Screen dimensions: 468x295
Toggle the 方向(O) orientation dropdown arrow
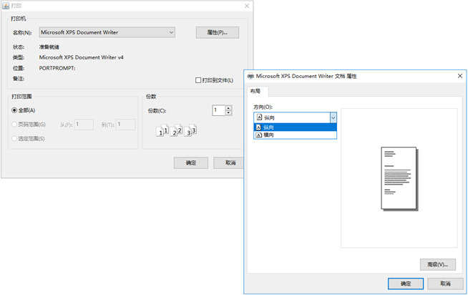pyautogui.click(x=333, y=117)
